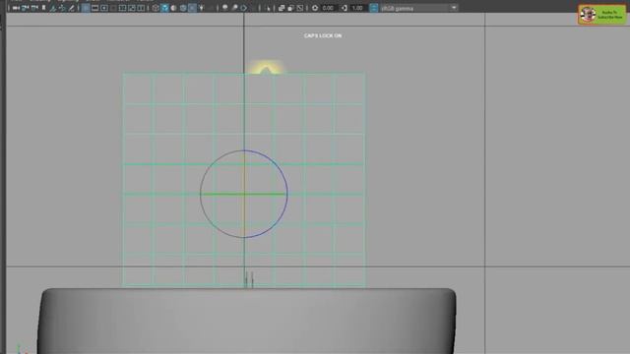Click the Lock Camera icon
Image resolution: width=630 pixels, height=354 pixels.
tap(25, 8)
